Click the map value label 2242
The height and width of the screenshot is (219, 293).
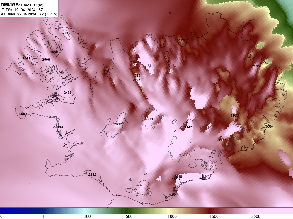point(92,175)
